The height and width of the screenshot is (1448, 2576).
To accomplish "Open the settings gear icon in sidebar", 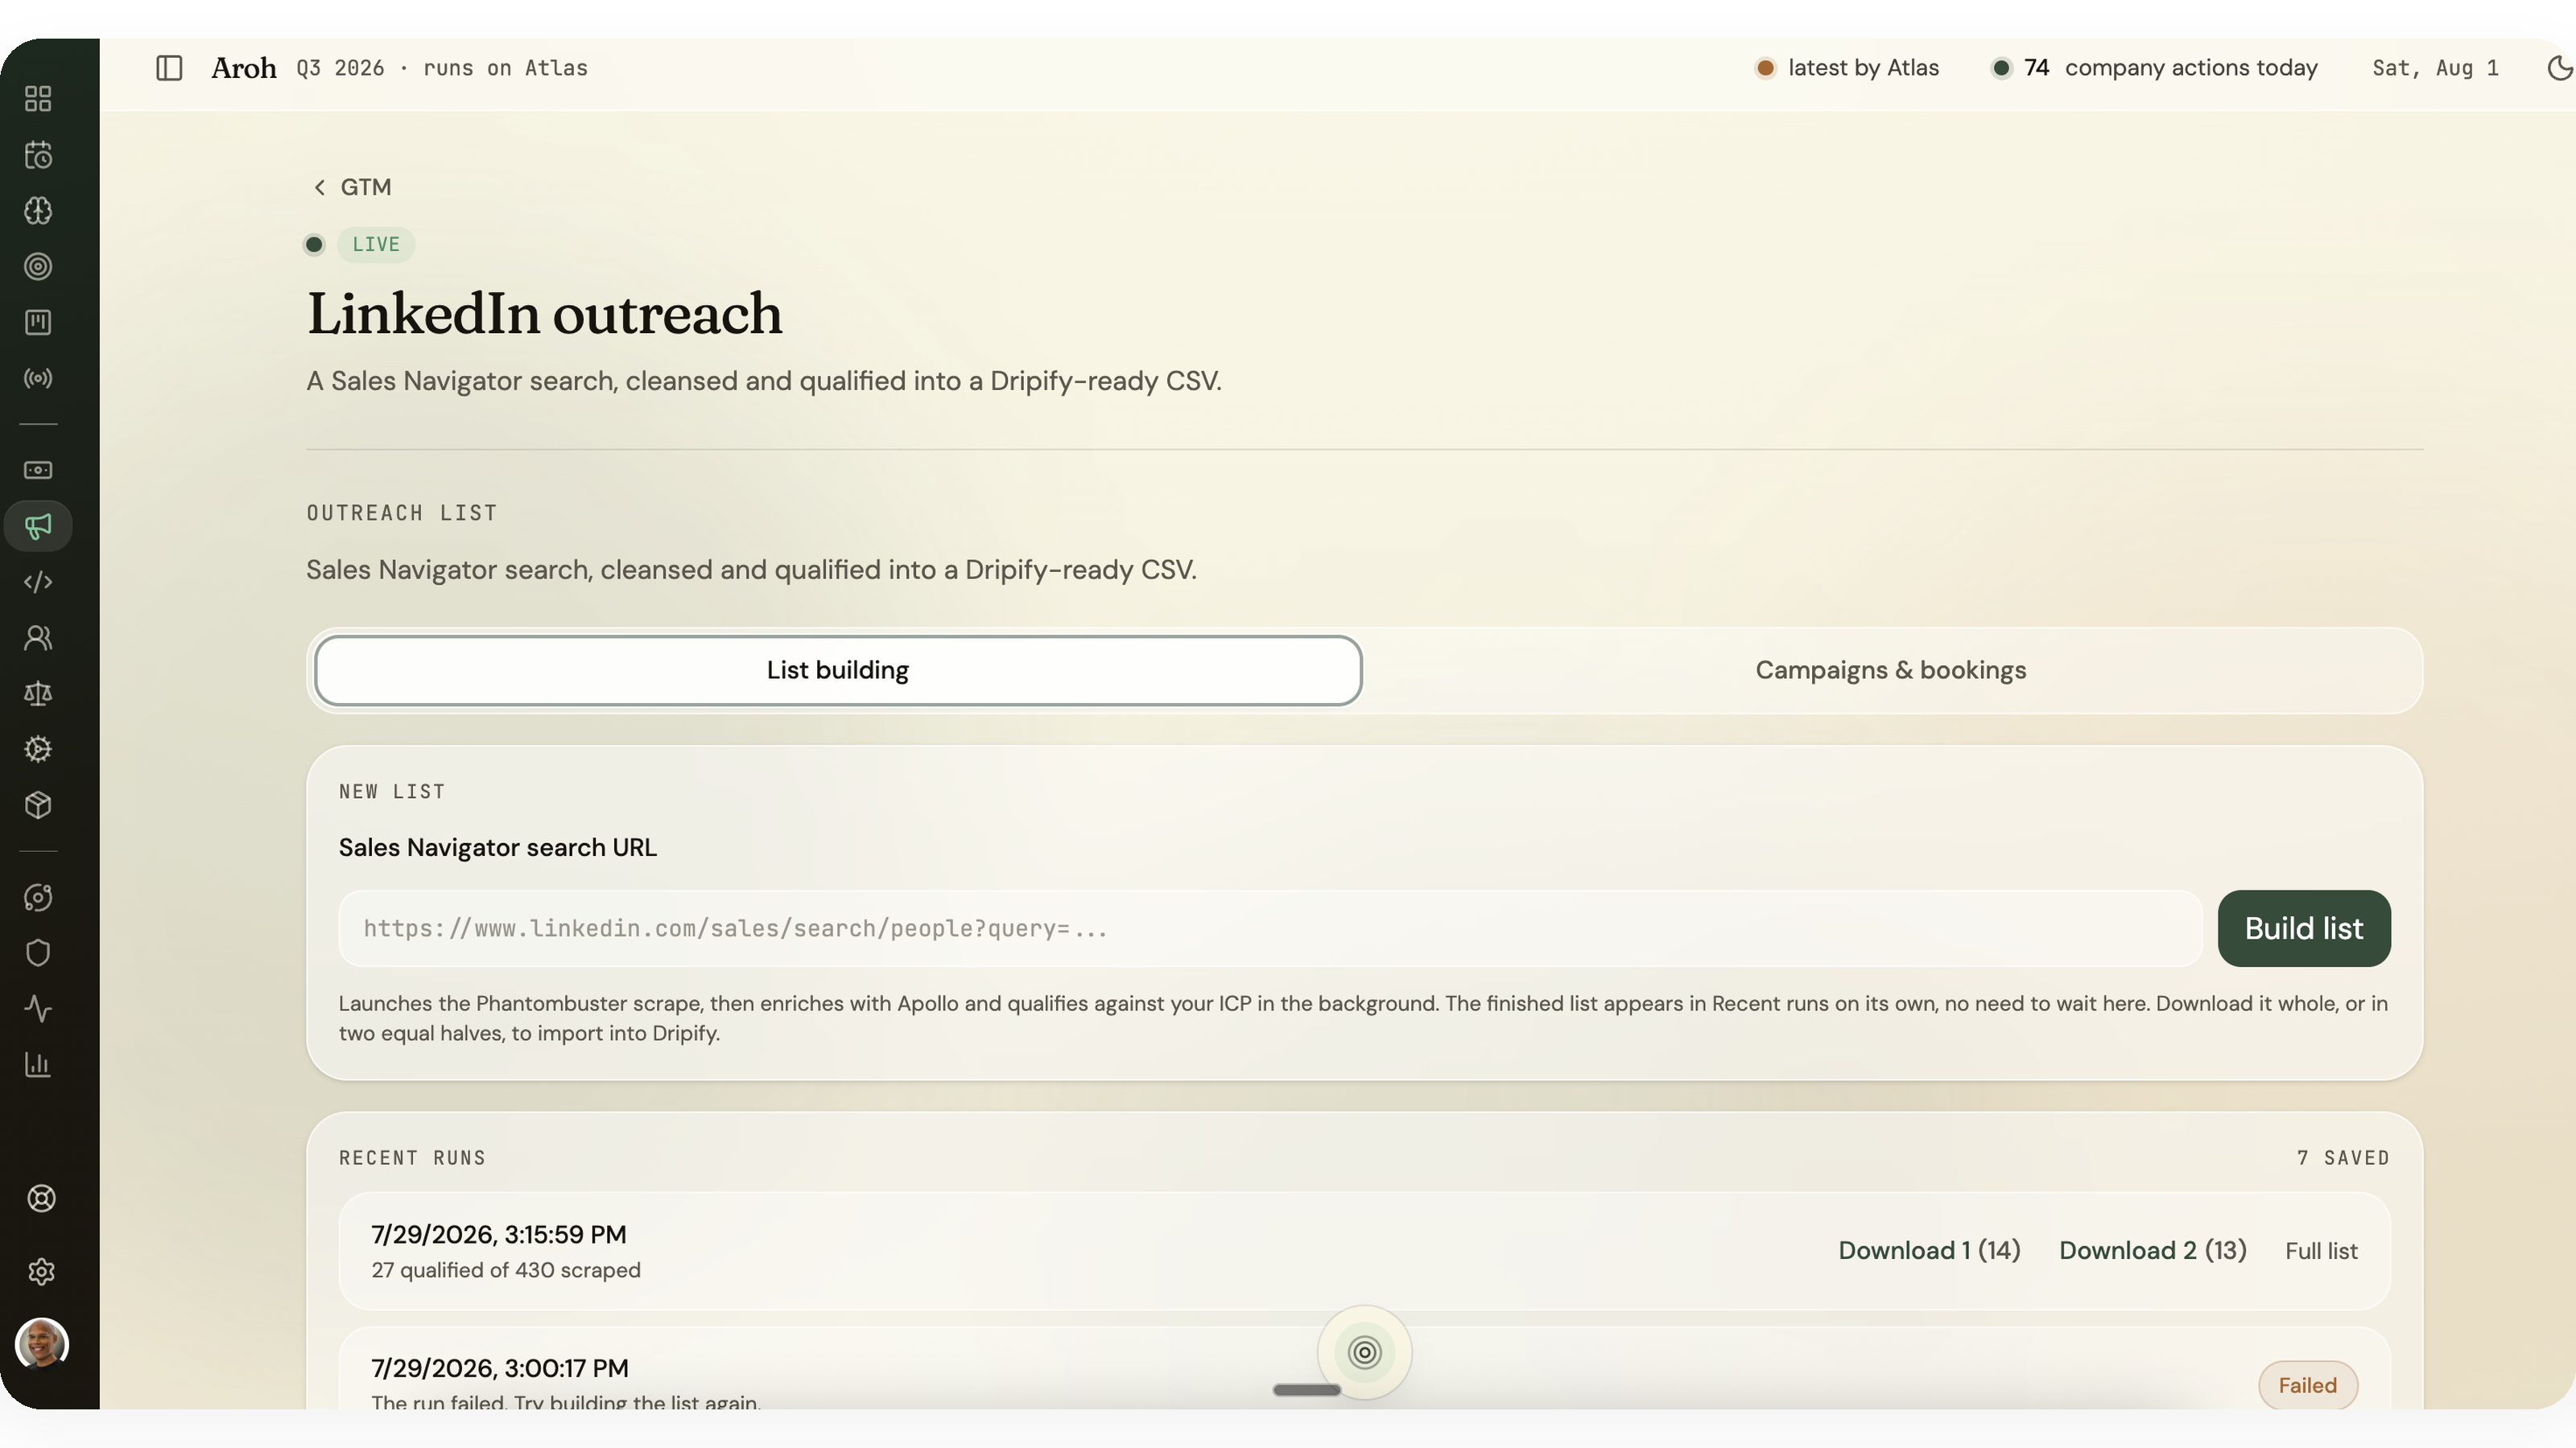I will [41, 1271].
